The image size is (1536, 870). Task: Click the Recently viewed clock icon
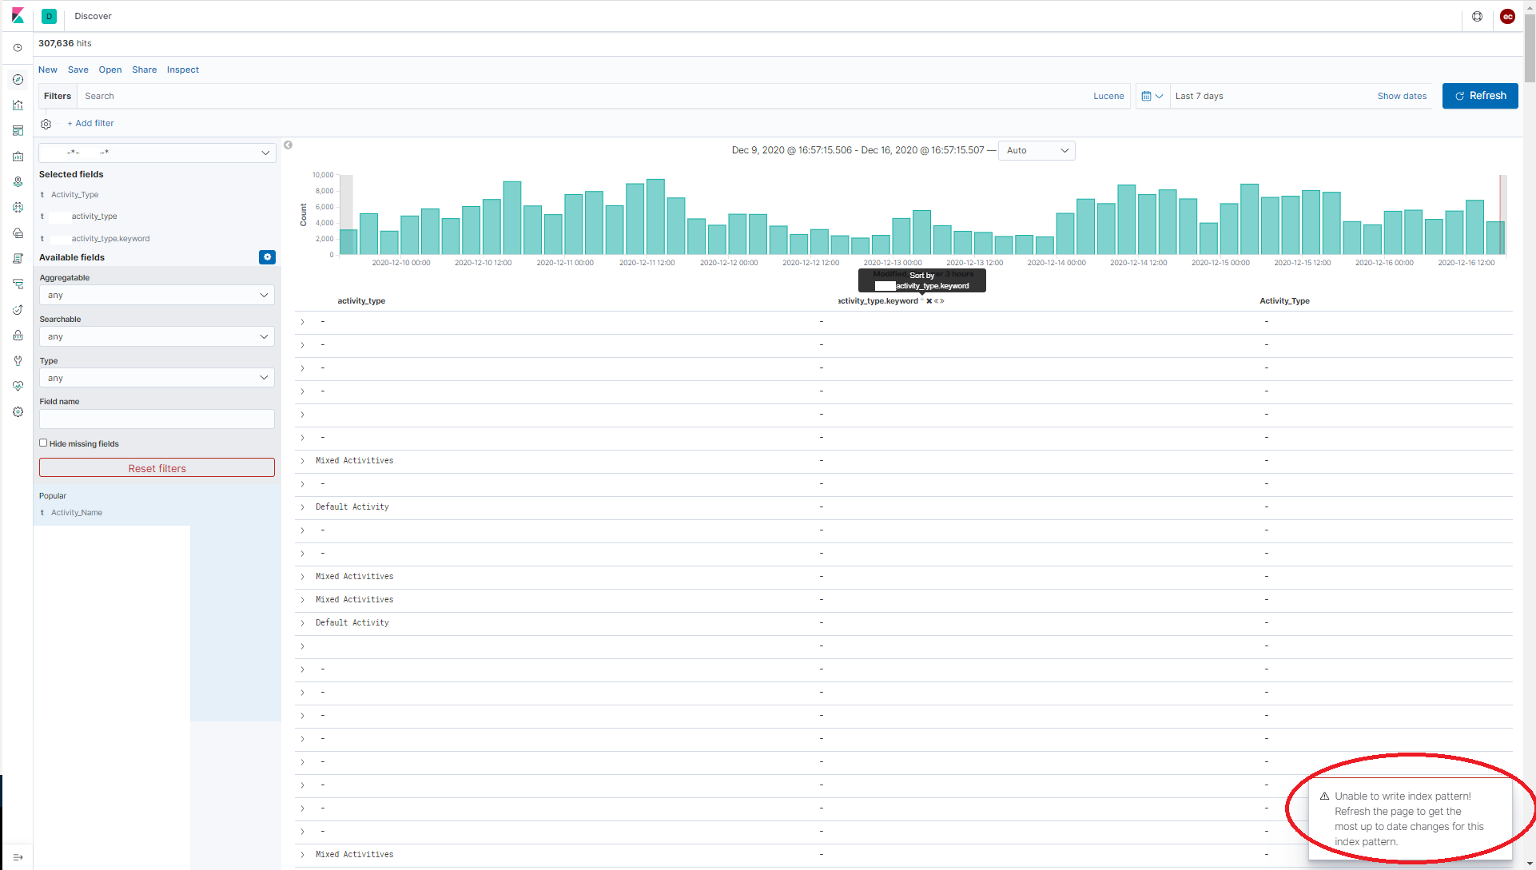point(18,48)
